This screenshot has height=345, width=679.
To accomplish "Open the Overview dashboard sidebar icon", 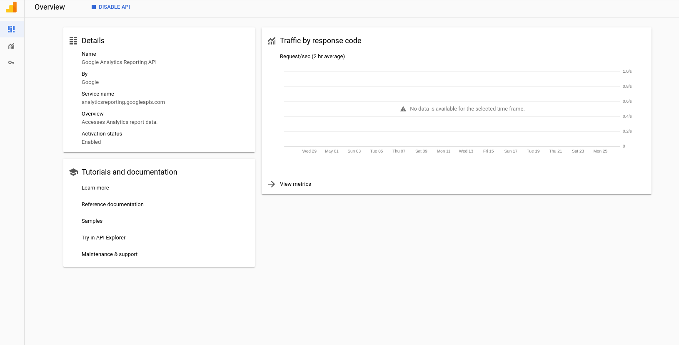I will [11, 29].
